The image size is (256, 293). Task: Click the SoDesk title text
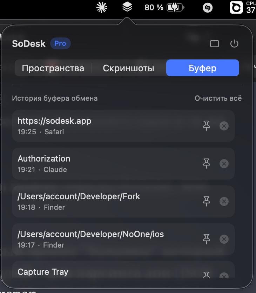[x=29, y=44]
